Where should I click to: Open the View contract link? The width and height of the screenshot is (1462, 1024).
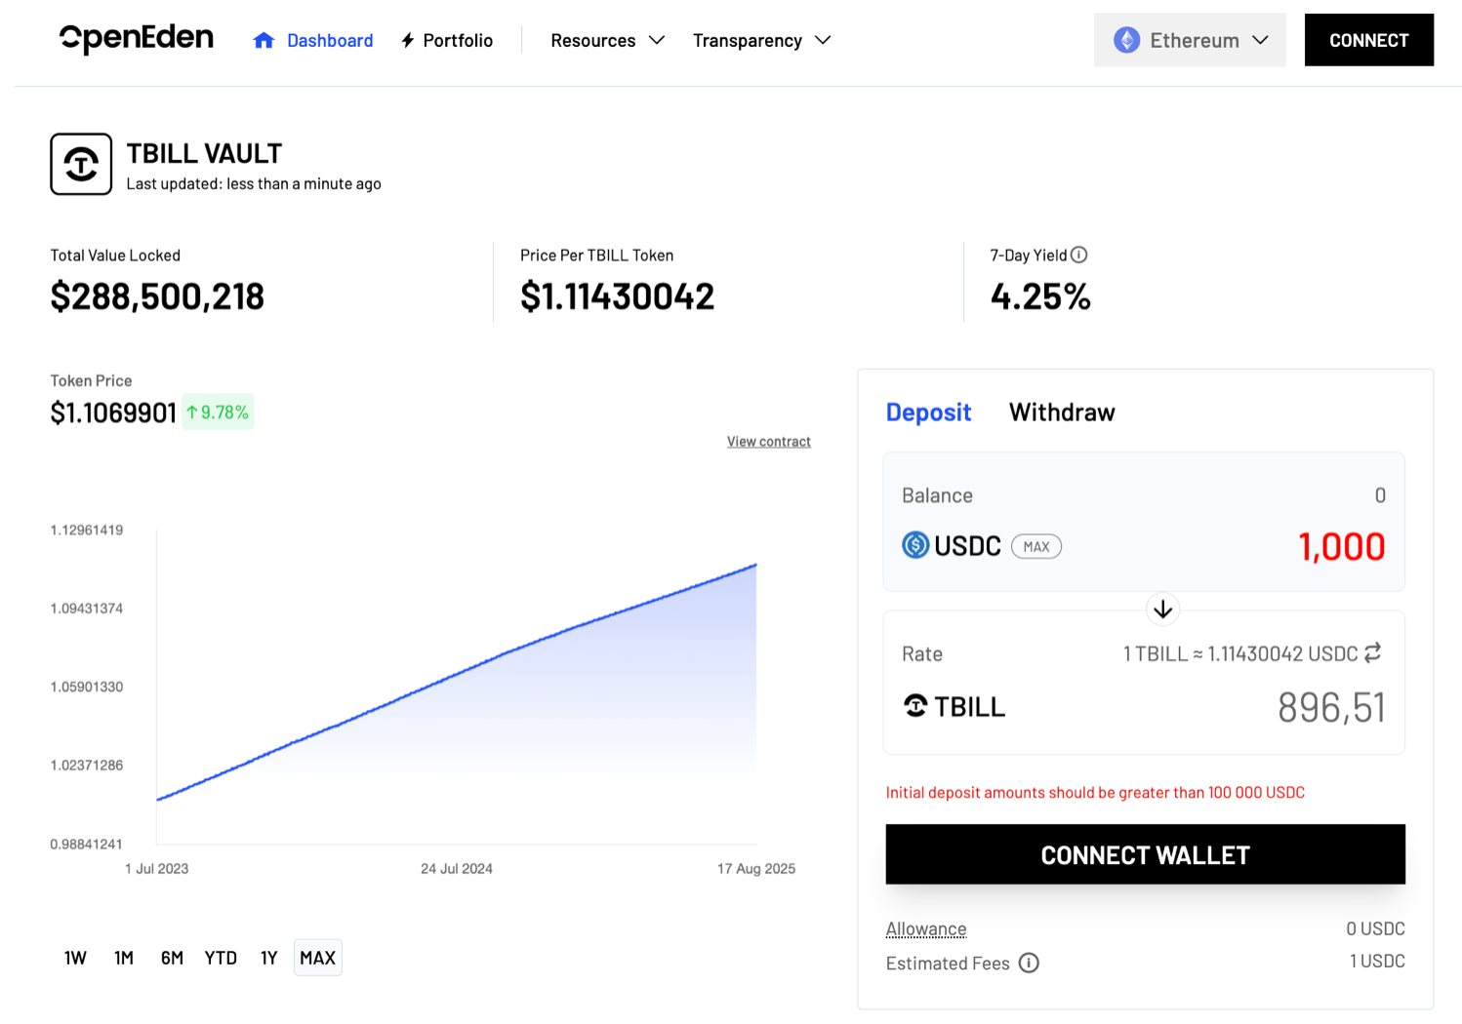(768, 442)
